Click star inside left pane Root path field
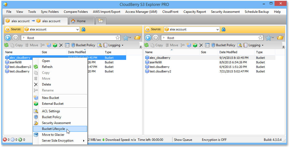 click(x=118, y=38)
